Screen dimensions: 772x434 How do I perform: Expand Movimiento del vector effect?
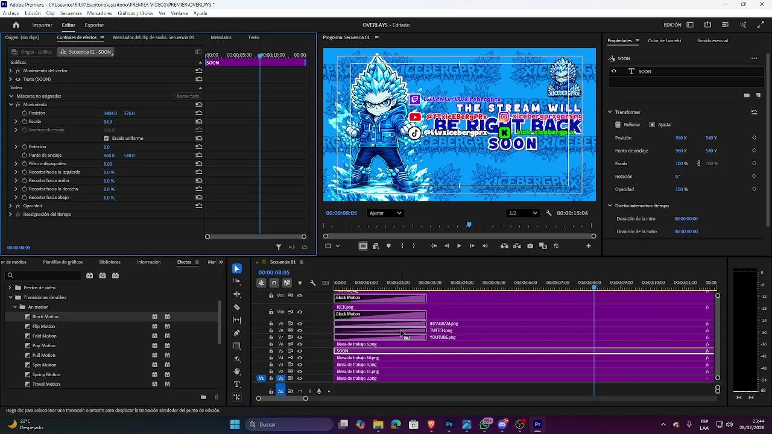tap(10, 71)
